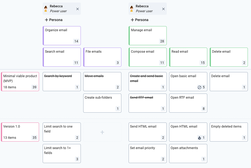Remove the left Rebecca persona
This screenshot has height=168, width=251.
tap(77, 9)
